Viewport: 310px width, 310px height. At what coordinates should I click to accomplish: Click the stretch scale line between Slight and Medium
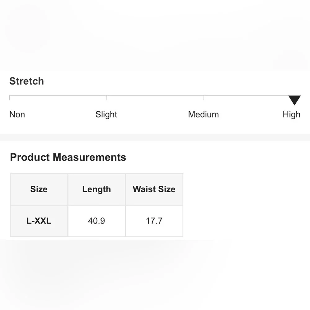(x=155, y=95)
